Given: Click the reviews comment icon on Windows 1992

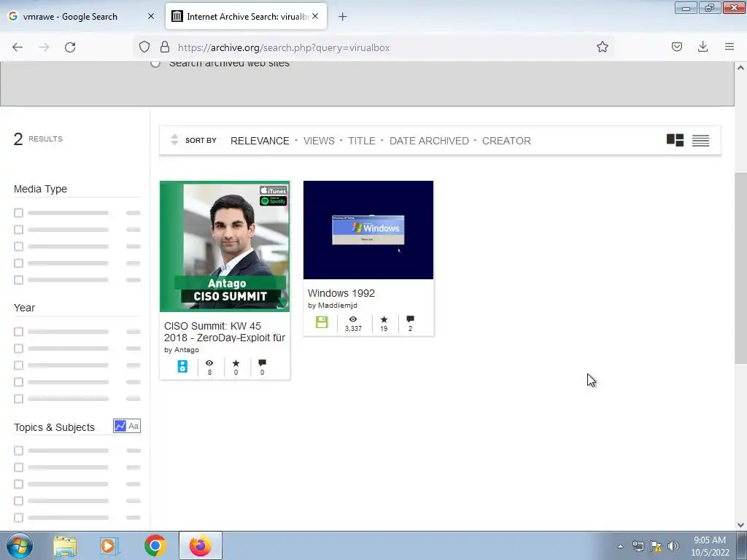Looking at the screenshot, I should [410, 319].
